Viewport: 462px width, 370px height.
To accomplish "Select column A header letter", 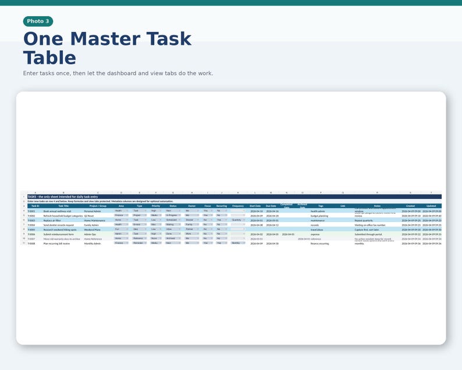I will coord(35,193).
